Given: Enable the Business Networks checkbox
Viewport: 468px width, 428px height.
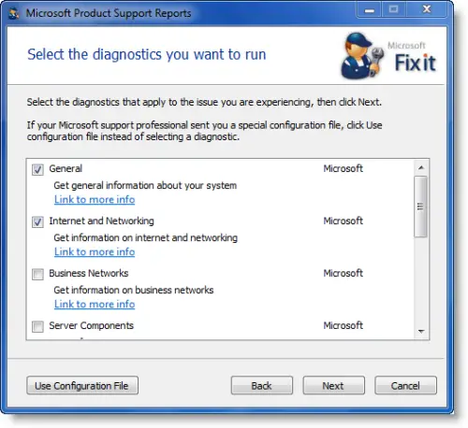Looking at the screenshot, I should [x=37, y=274].
